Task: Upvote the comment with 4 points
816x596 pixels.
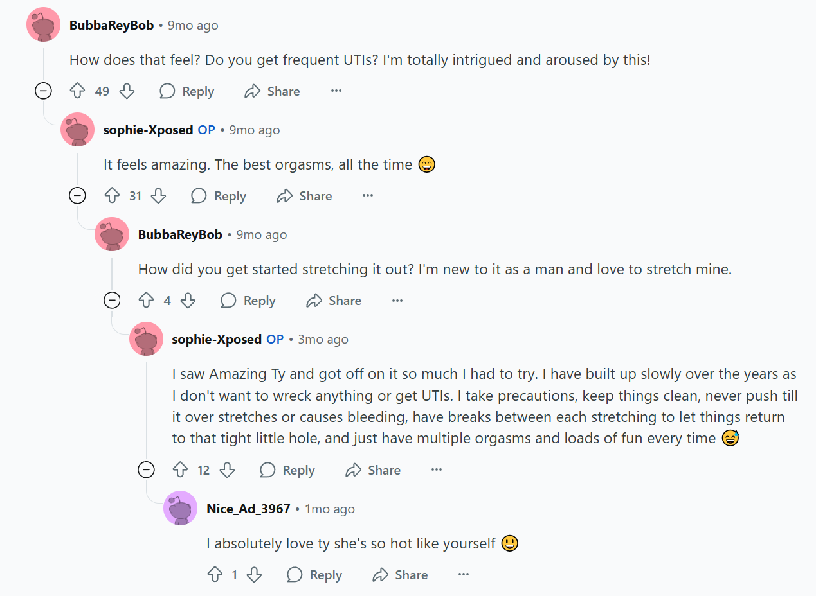Action: [147, 301]
